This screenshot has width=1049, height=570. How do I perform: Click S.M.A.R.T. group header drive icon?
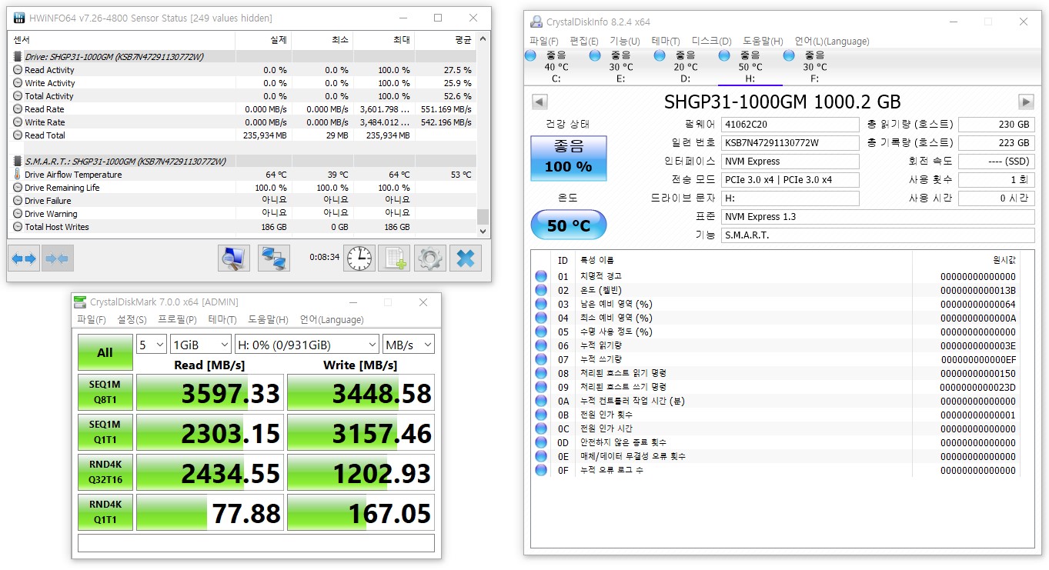tap(18, 162)
